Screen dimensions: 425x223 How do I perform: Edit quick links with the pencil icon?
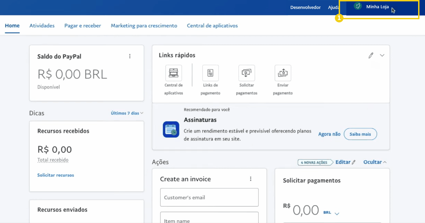371,55
